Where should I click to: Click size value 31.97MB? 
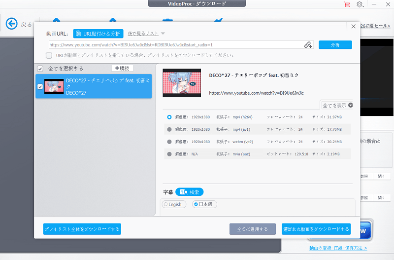pyautogui.click(x=334, y=117)
